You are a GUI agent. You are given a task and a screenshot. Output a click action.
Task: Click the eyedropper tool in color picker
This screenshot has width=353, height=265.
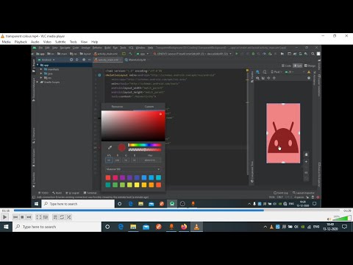tap(110, 147)
